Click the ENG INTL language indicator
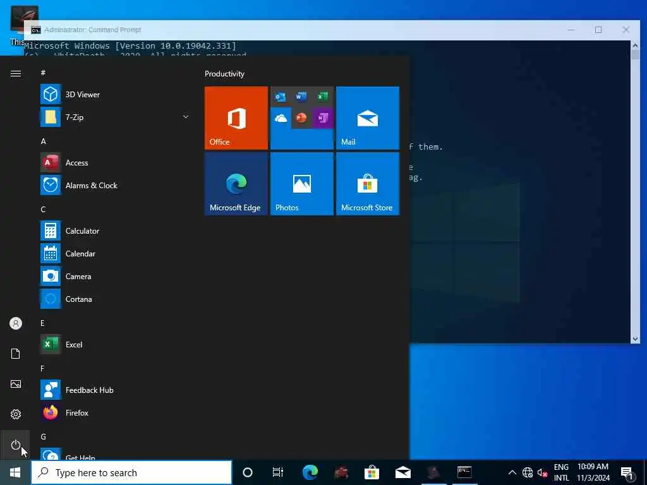The image size is (647, 485). point(561,472)
